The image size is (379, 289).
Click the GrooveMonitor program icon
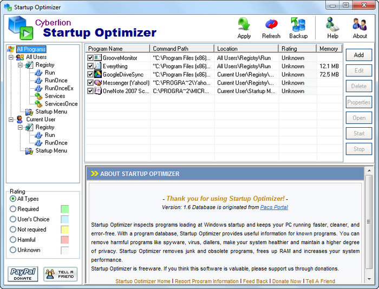97,58
